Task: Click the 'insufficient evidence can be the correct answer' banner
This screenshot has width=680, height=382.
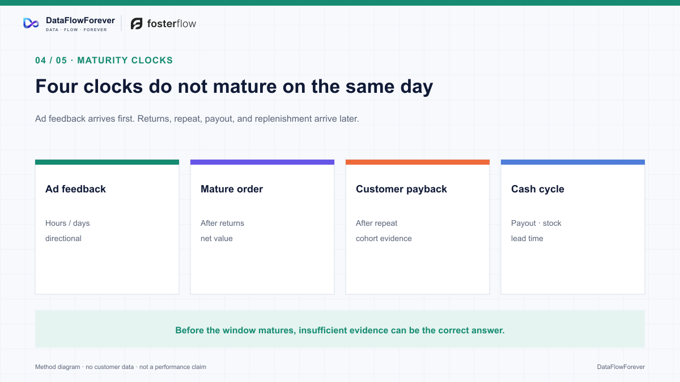Action: (x=340, y=329)
